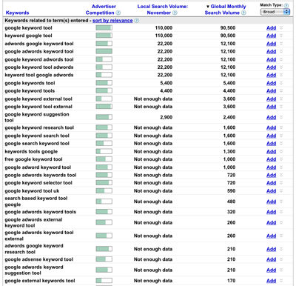
Task: Click competition bar for keyword google tool
Action: pyautogui.click(x=104, y=36)
